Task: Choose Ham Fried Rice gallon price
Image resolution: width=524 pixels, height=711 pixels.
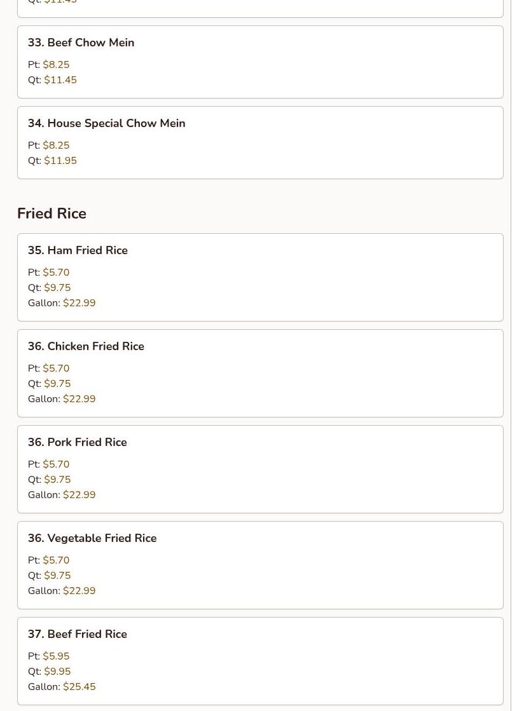Action: (x=79, y=303)
